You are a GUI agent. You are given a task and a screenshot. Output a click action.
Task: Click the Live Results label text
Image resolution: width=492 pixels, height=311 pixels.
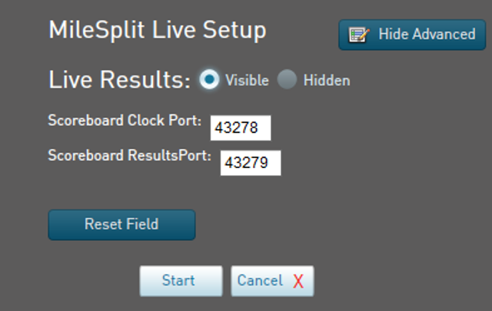pos(120,80)
